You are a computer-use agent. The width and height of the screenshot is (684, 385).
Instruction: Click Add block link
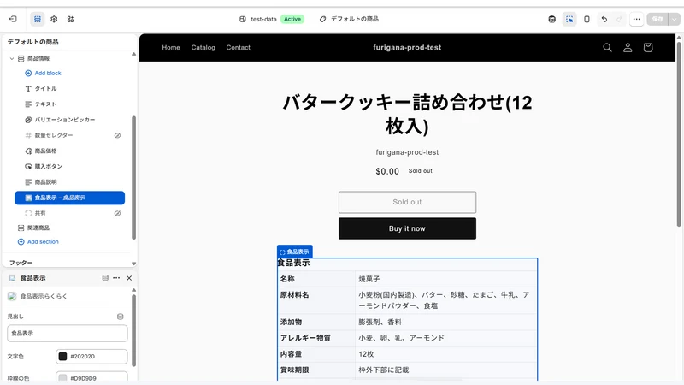(x=48, y=74)
